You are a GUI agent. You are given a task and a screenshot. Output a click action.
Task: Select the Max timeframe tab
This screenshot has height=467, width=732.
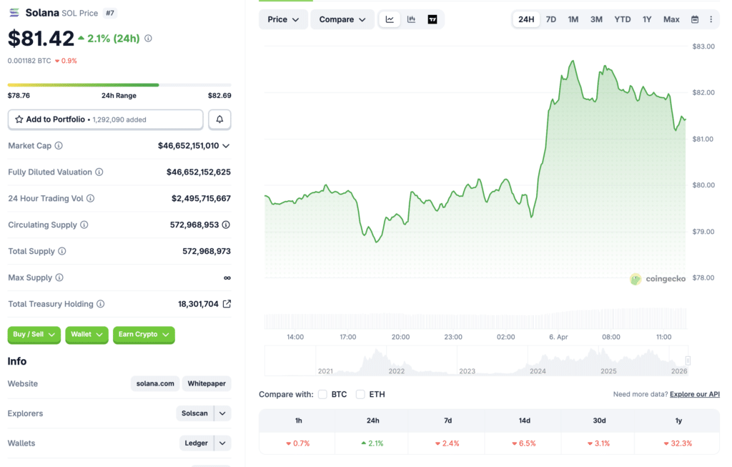(671, 19)
